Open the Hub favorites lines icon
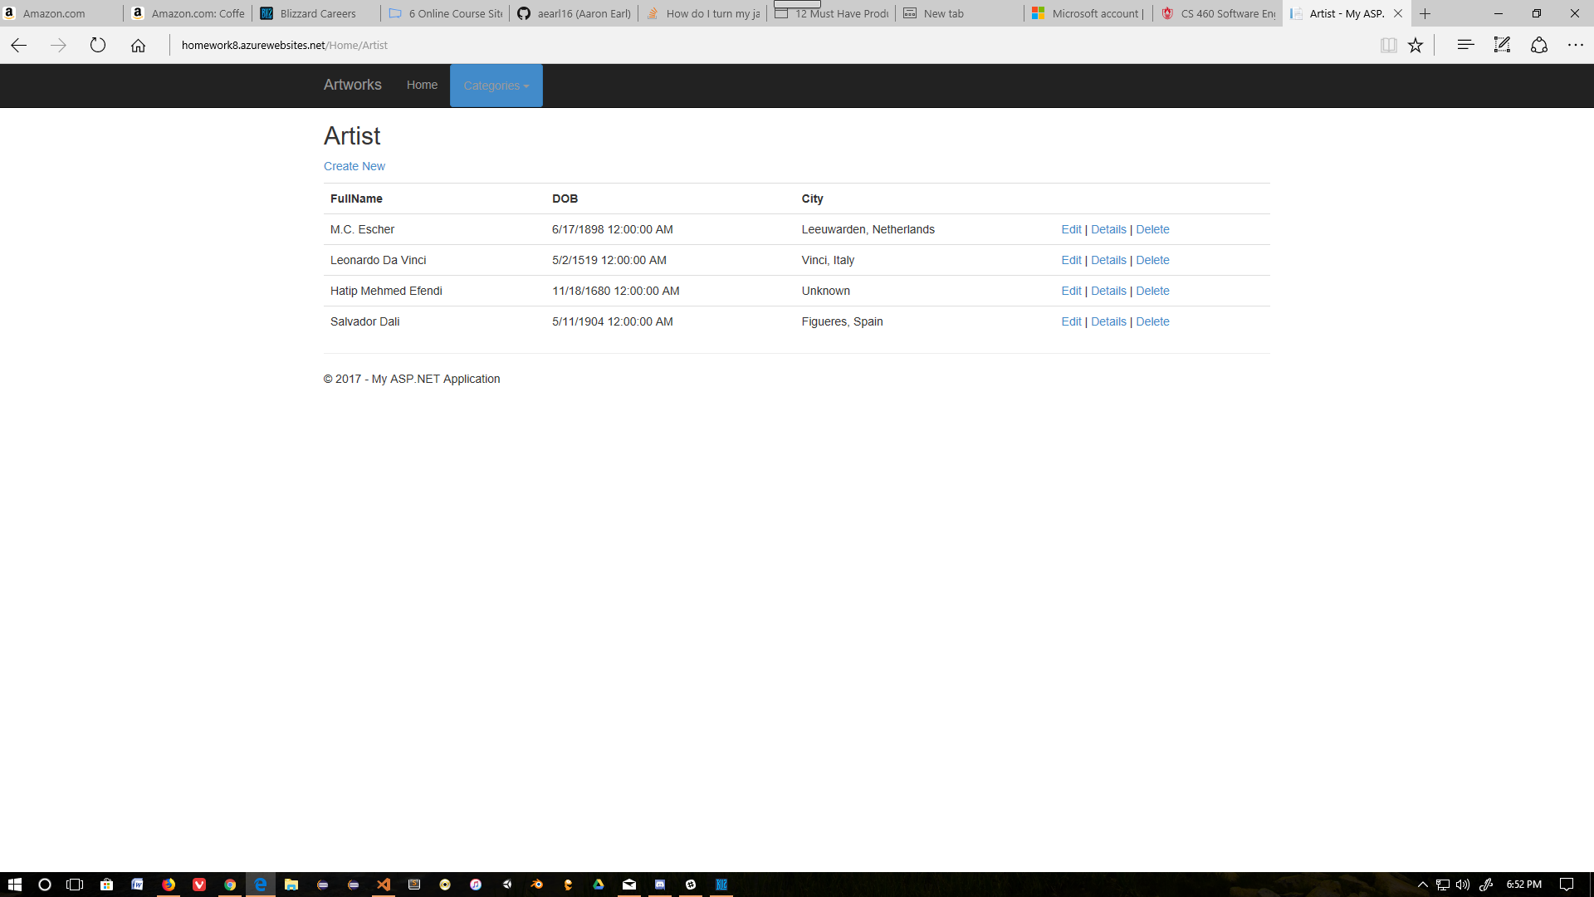Screen dimensions: 1594x897 [x=1465, y=46]
